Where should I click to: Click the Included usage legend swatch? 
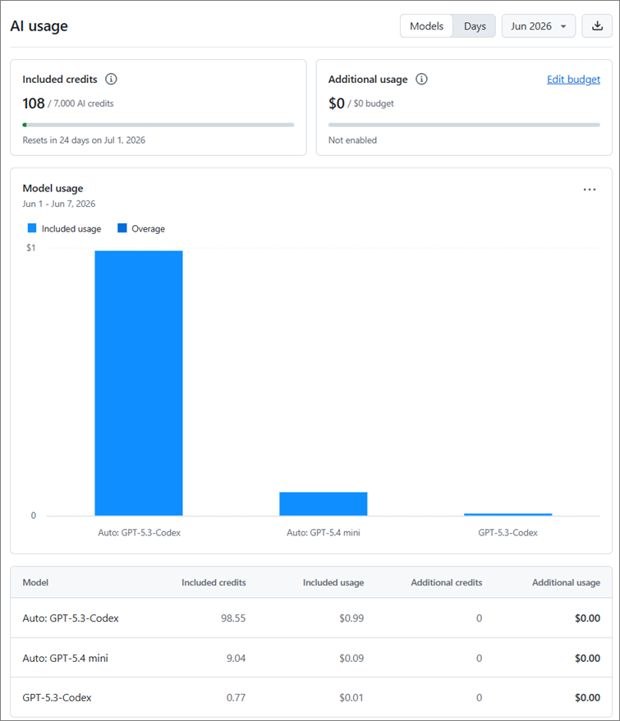pyautogui.click(x=32, y=228)
